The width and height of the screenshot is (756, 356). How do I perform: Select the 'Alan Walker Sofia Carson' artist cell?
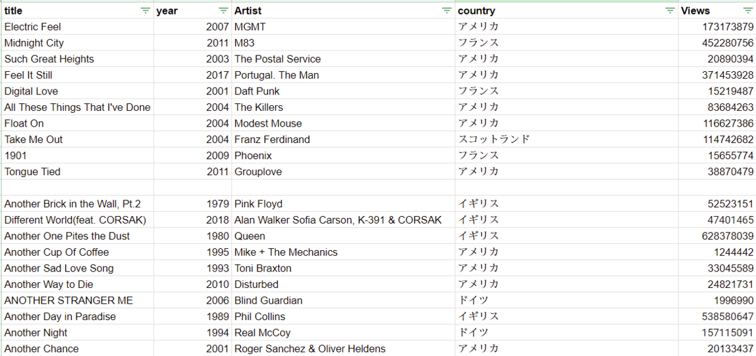pyautogui.click(x=343, y=220)
